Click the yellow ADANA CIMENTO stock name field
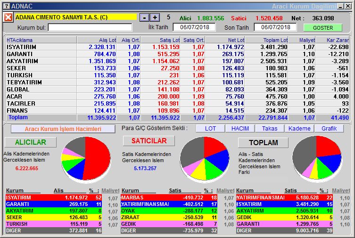The image size is (355, 238). click(x=76, y=17)
